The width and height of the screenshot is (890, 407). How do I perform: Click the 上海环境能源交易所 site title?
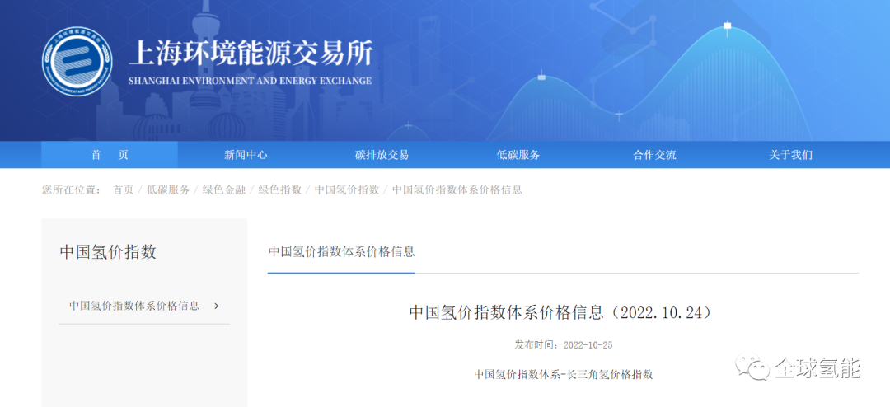tap(251, 54)
